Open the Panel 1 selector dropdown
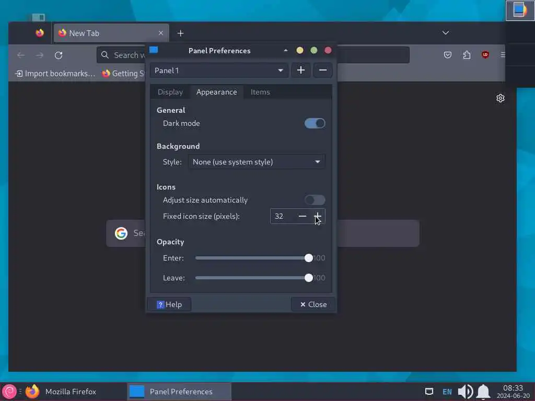Screen dimensions: 535x401 (219, 70)
